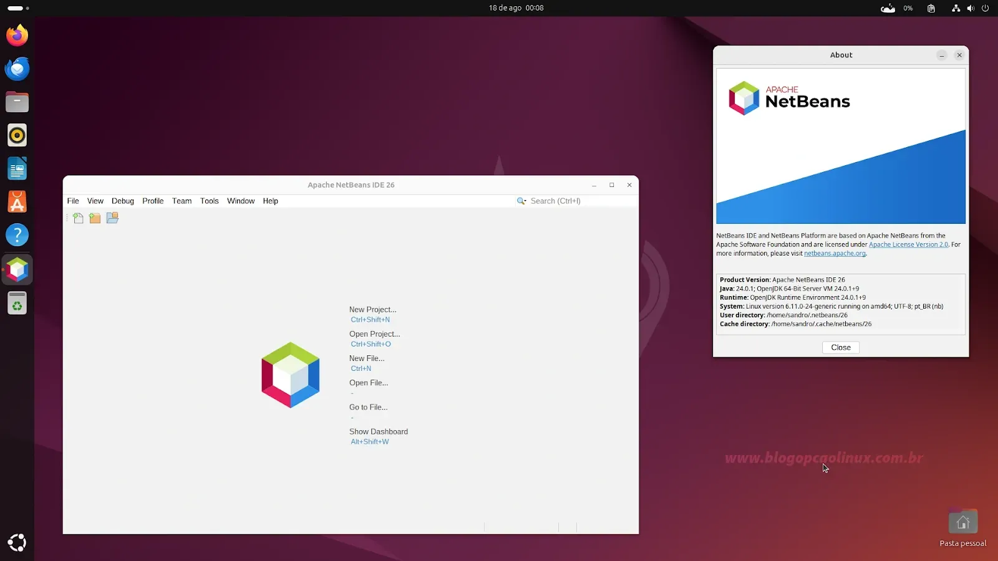Click the NetBeans icon in the dock
Viewport: 998px width, 561px height.
pos(17,270)
